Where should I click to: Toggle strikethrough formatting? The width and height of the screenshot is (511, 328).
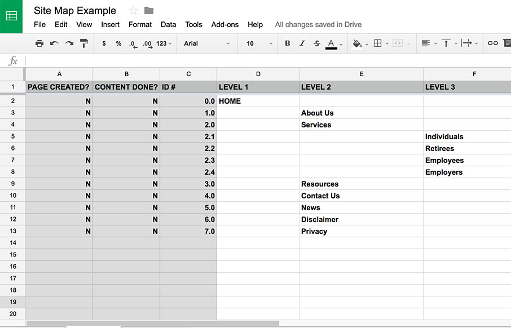pos(317,43)
